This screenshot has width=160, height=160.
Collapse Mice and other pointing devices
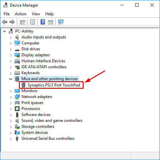(x=11, y=79)
